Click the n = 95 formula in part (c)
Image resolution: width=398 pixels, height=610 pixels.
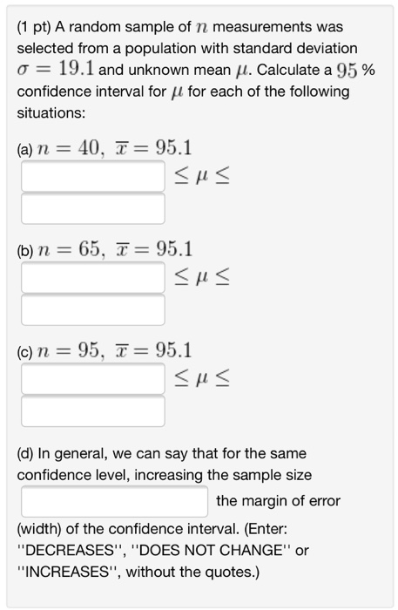coord(71,350)
